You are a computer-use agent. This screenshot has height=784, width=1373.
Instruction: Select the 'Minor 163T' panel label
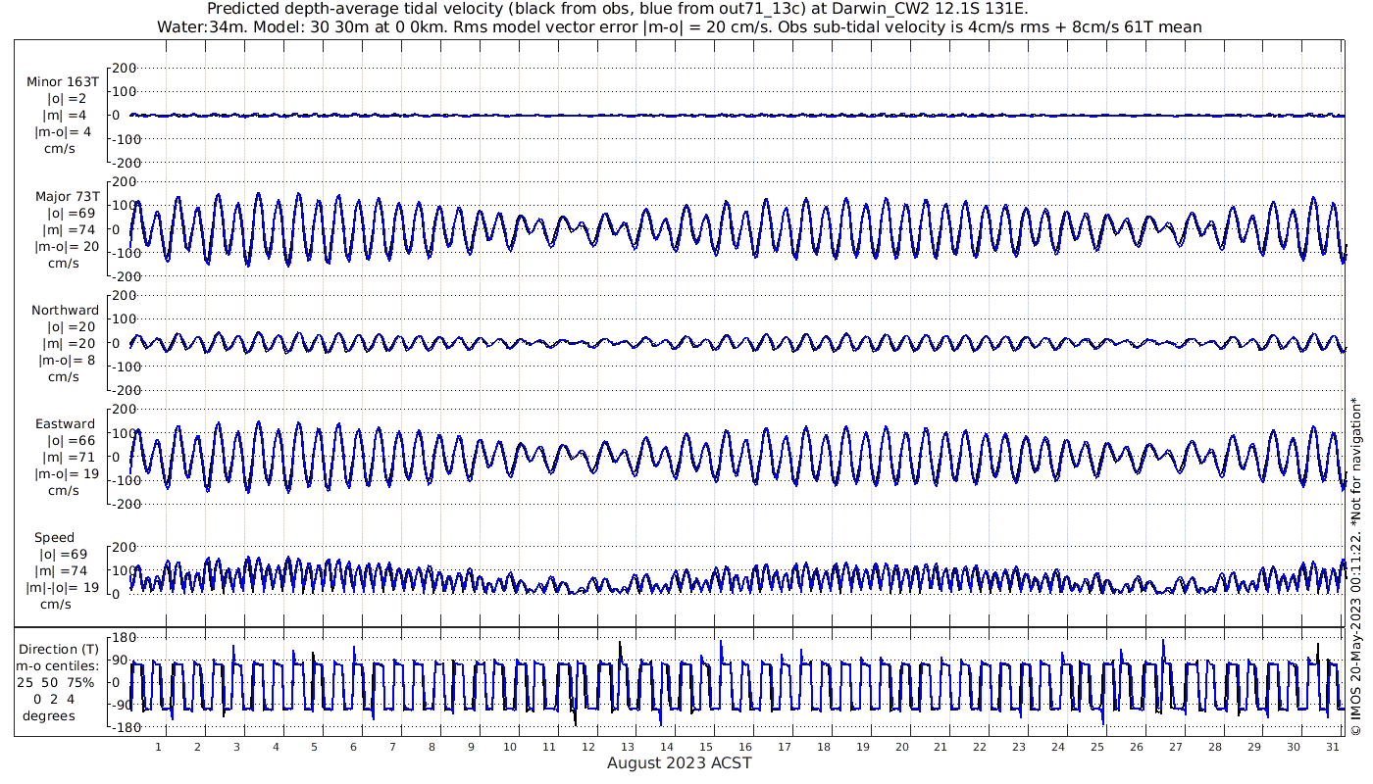[x=64, y=82]
